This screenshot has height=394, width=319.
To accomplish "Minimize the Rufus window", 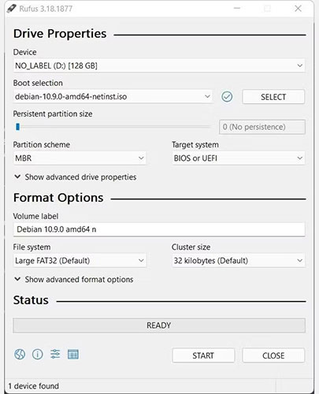I will 237,9.
